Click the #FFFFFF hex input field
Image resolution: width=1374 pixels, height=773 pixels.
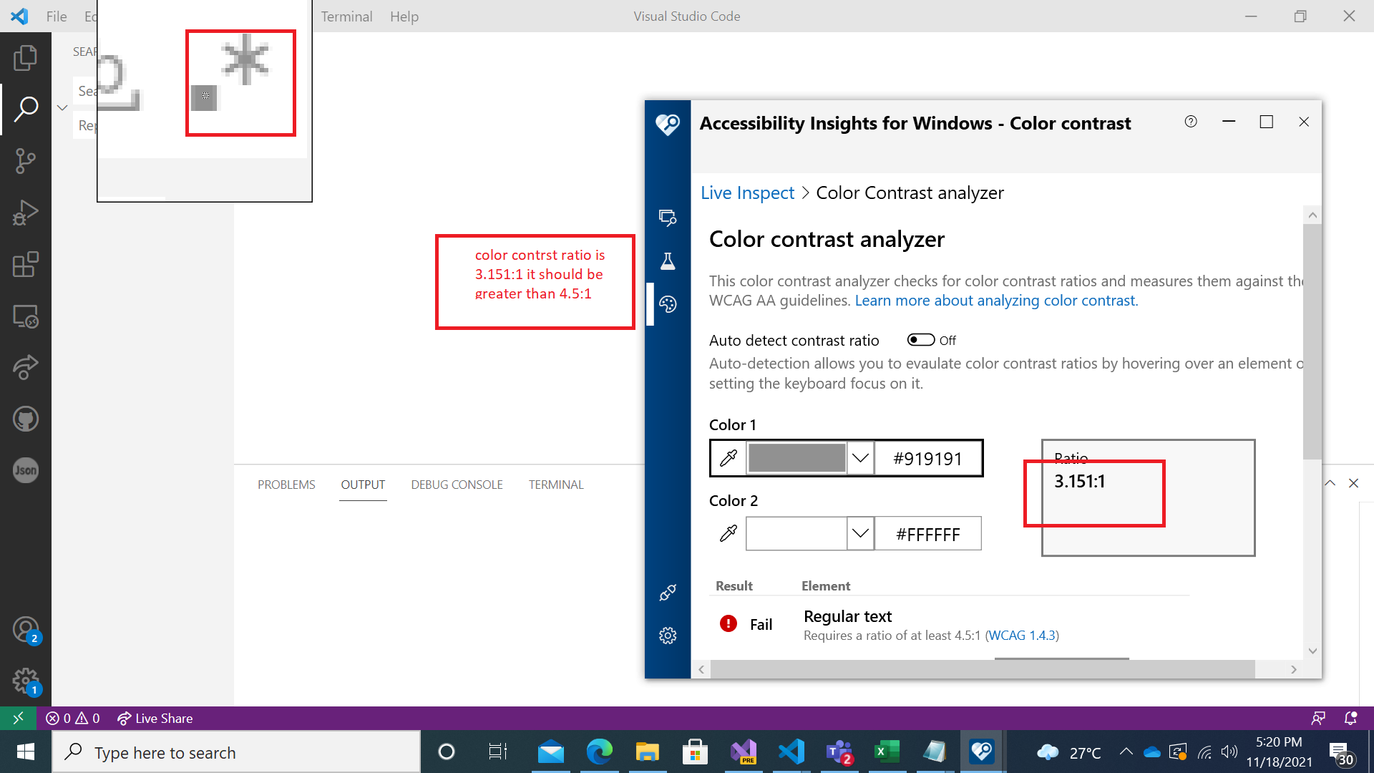(x=927, y=533)
